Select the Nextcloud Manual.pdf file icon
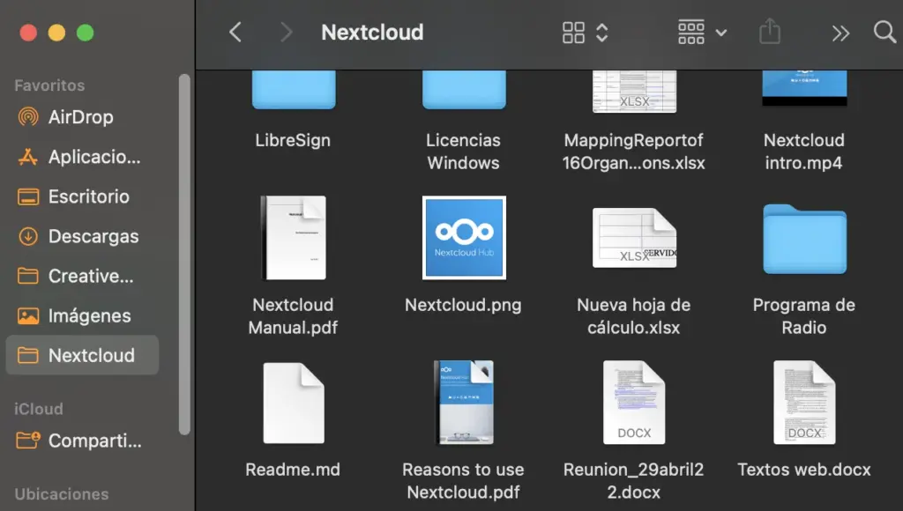 click(294, 238)
